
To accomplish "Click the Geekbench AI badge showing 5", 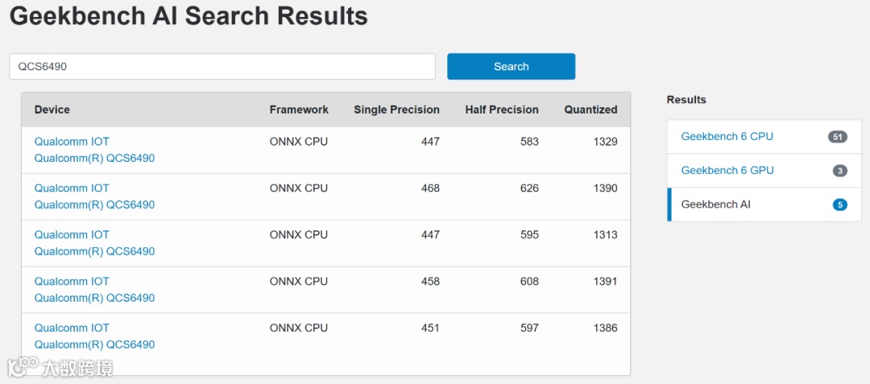I will click(x=839, y=204).
